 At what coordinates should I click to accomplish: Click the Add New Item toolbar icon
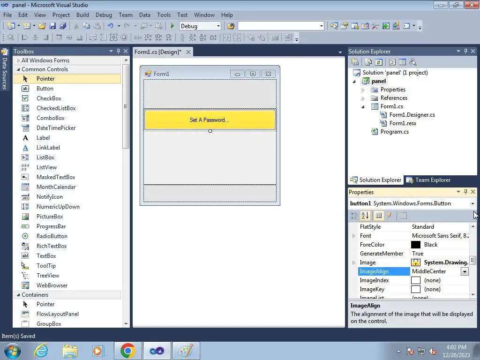pyautogui.click(x=27, y=26)
